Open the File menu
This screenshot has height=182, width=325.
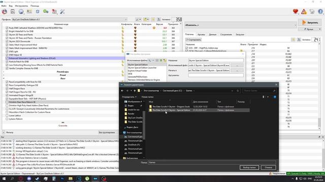click(4, 6)
